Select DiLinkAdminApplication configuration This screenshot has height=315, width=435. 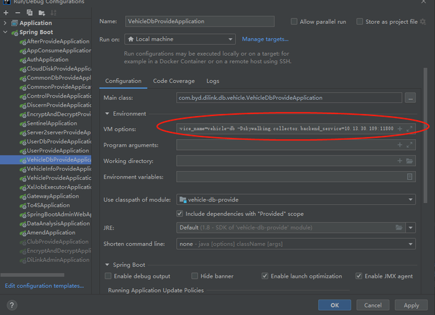tap(54, 260)
